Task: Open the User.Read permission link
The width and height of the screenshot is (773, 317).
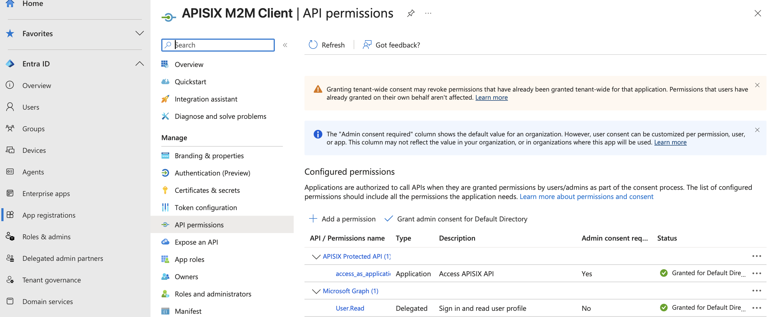Action: coord(350,308)
